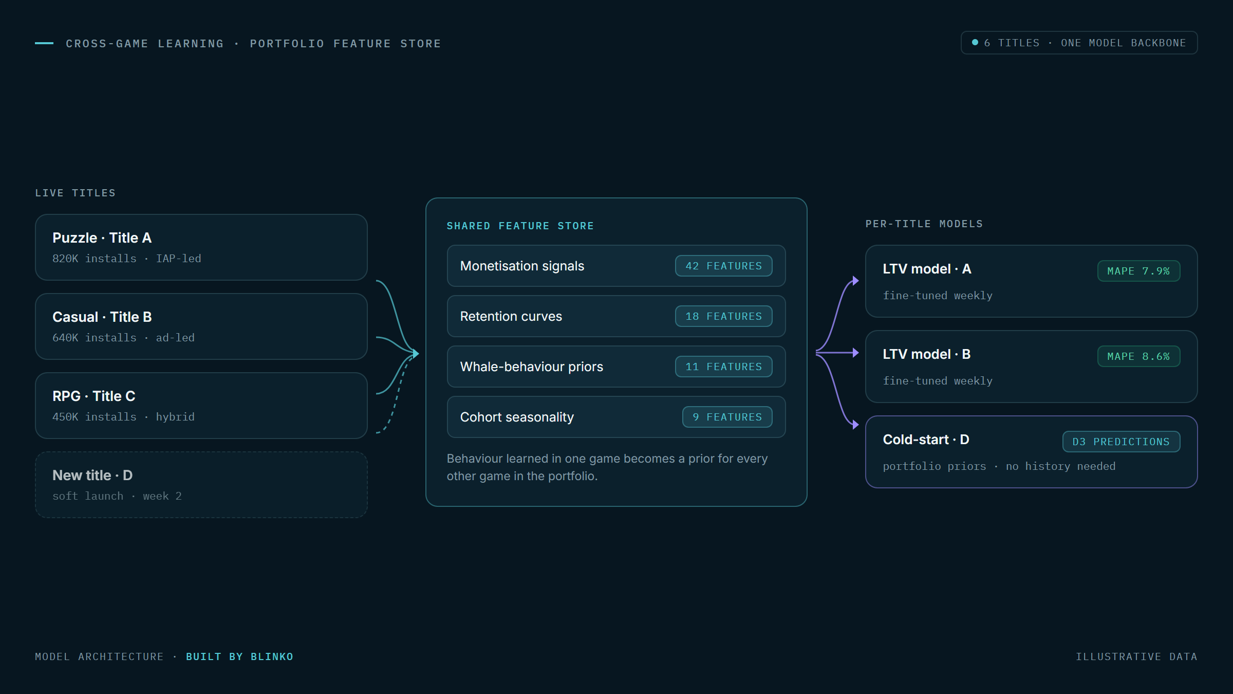Viewport: 1233px width, 694px height.
Task: Click the 6 TITLES · ONE MODEL BACKBONE pill
Action: tap(1079, 43)
